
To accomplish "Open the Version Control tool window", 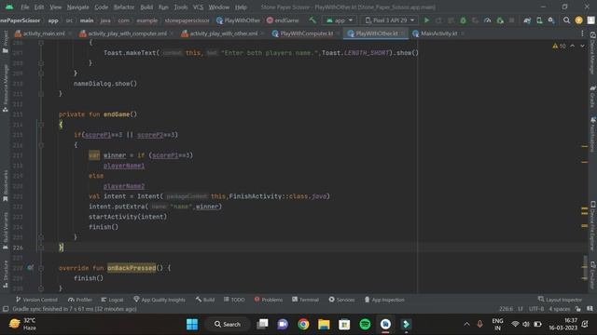I will pos(36,300).
